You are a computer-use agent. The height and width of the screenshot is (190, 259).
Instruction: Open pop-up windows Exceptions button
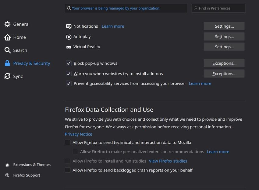click(224, 63)
